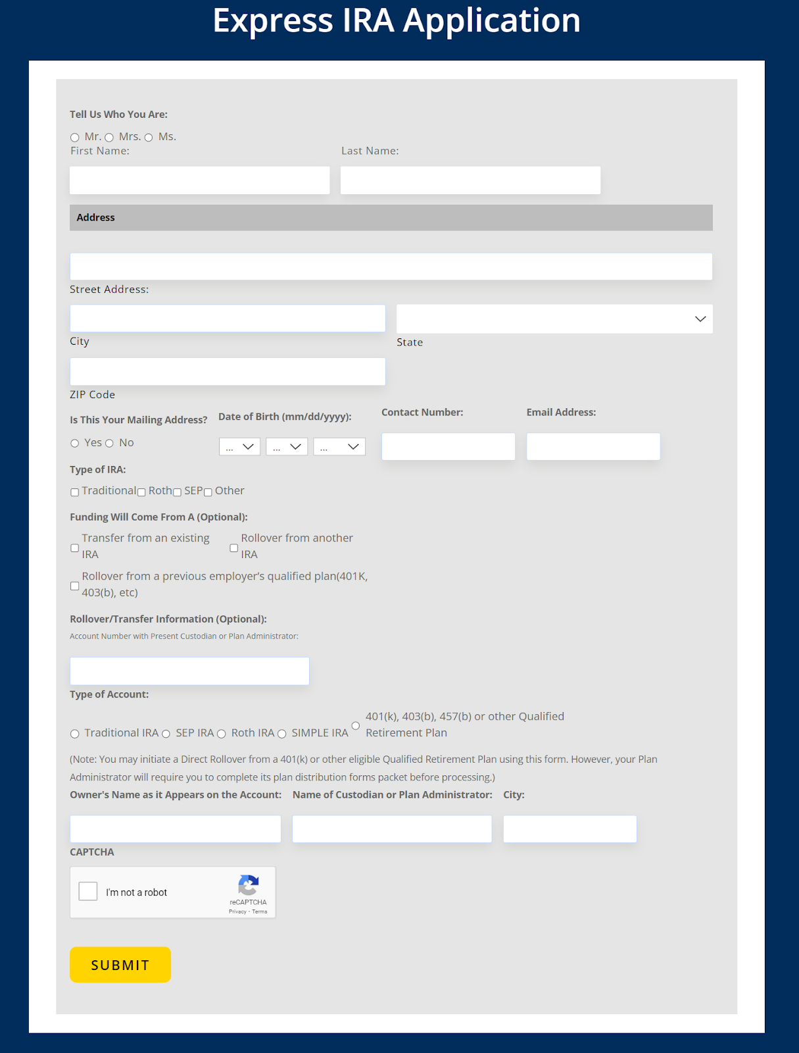Open the birth day dropdown

(287, 447)
